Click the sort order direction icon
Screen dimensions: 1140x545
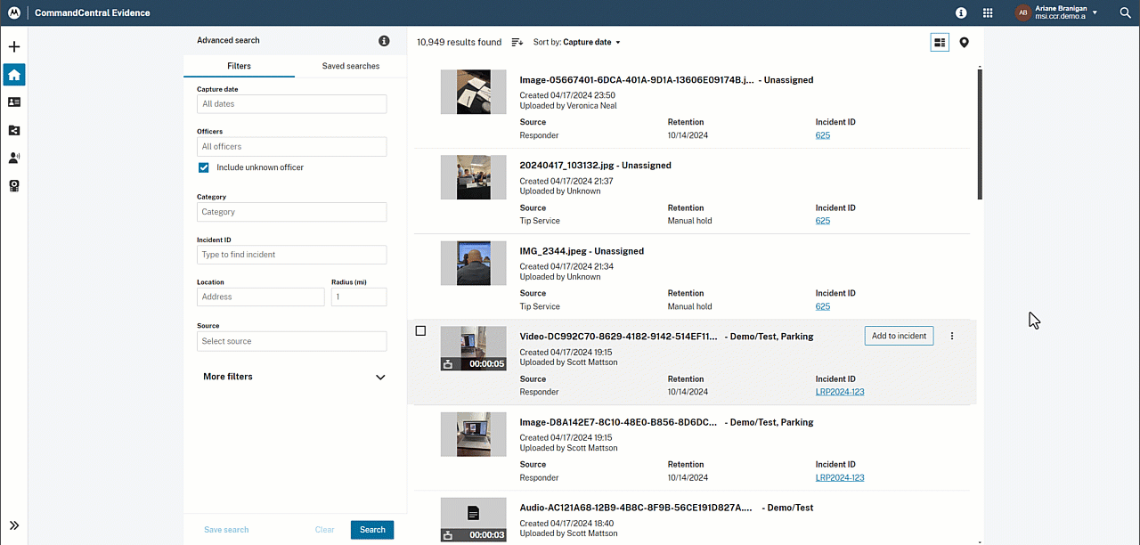[x=517, y=43]
